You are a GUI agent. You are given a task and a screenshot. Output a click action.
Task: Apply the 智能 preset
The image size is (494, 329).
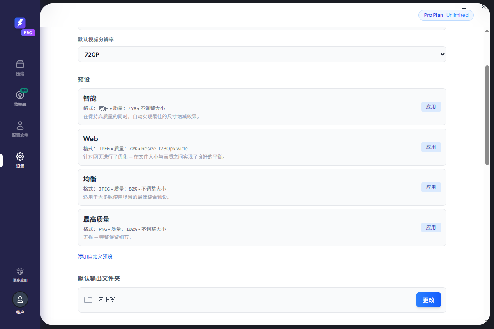tap(431, 107)
